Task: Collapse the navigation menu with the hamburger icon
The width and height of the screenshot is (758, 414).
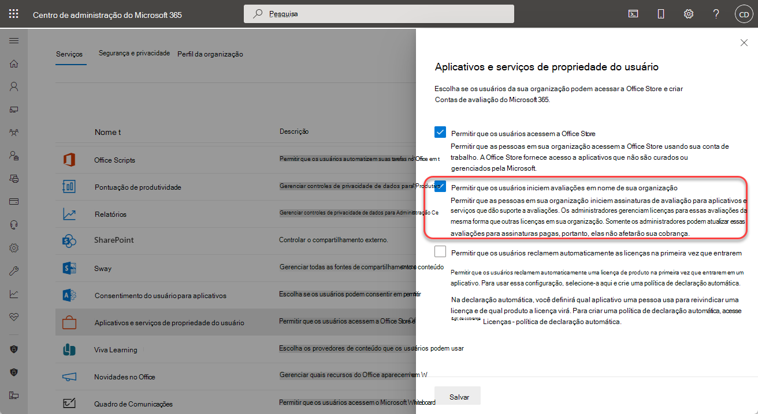Action: coord(14,40)
